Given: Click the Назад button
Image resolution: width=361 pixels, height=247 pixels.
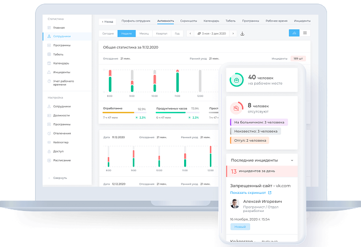Looking at the screenshot, I should click(x=107, y=22).
